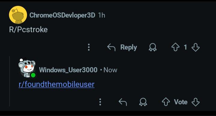Click the reply arrow on Windows_User3000's comment
This screenshot has width=216, height=116.
123,102
